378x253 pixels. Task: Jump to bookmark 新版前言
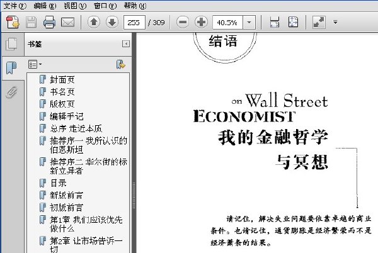pos(67,195)
